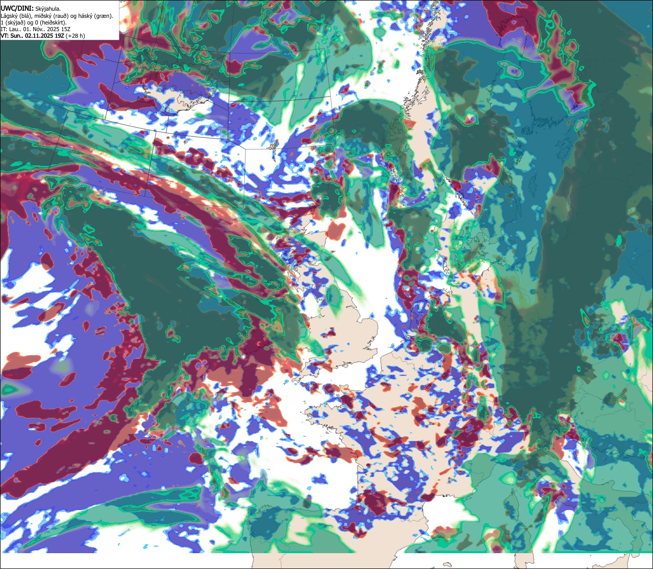Viewport: 653px width, 569px height.
Task: Click the '(+28 h)' forecast offset text
Action: tap(76, 36)
